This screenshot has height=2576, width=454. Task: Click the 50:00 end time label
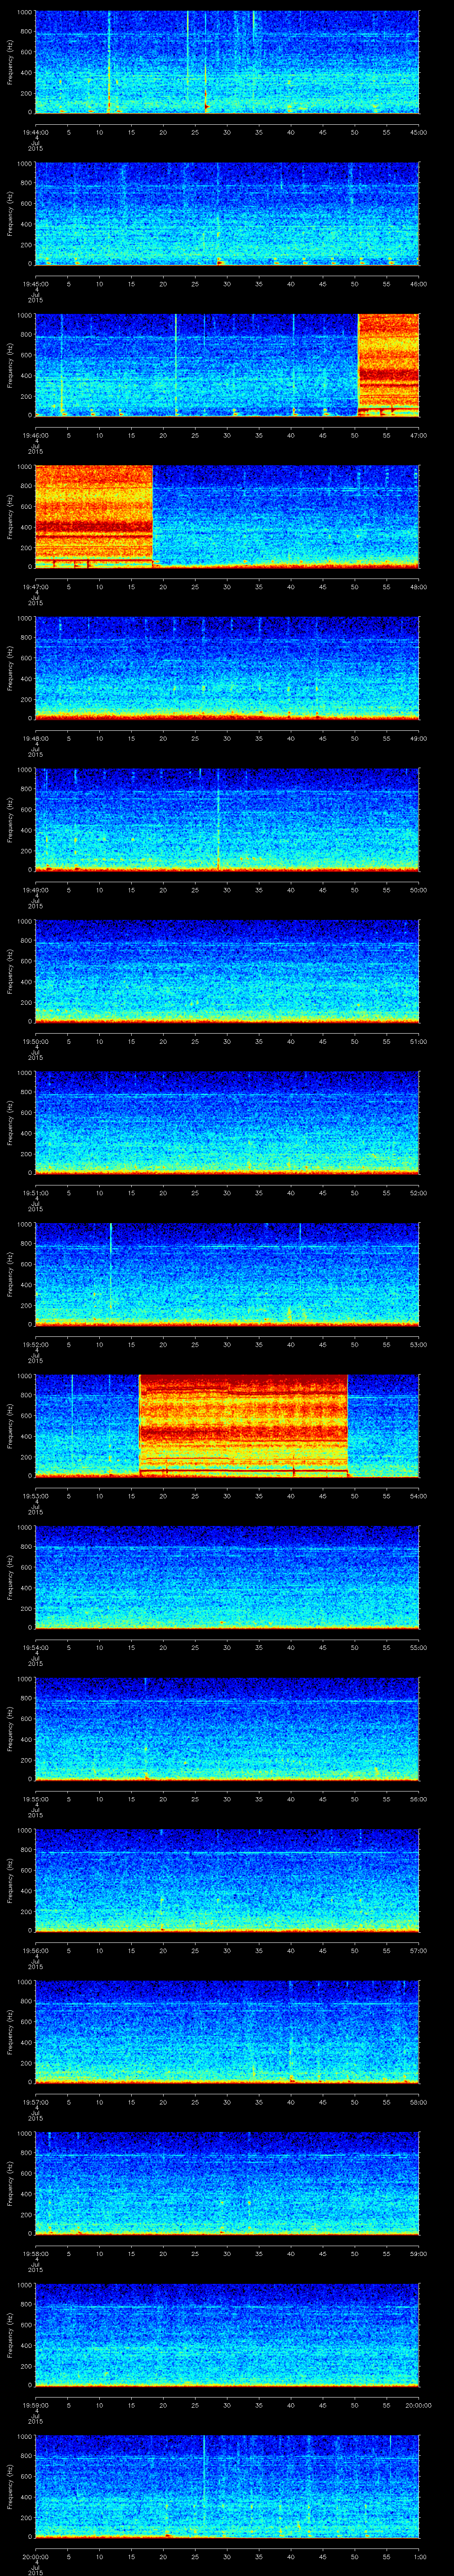(419, 890)
